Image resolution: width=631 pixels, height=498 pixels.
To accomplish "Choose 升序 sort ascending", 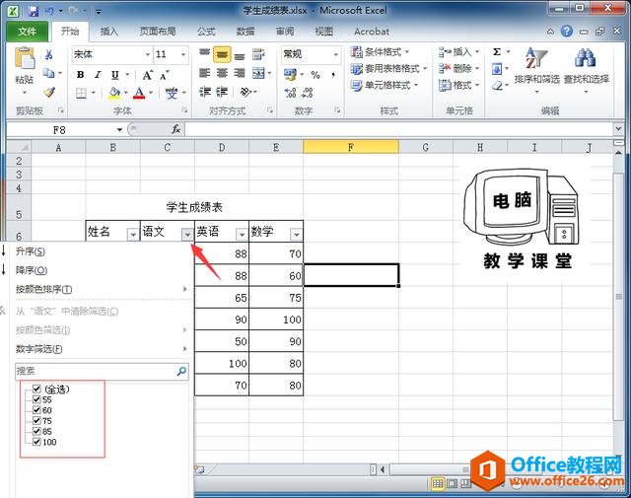I will tap(101, 251).
